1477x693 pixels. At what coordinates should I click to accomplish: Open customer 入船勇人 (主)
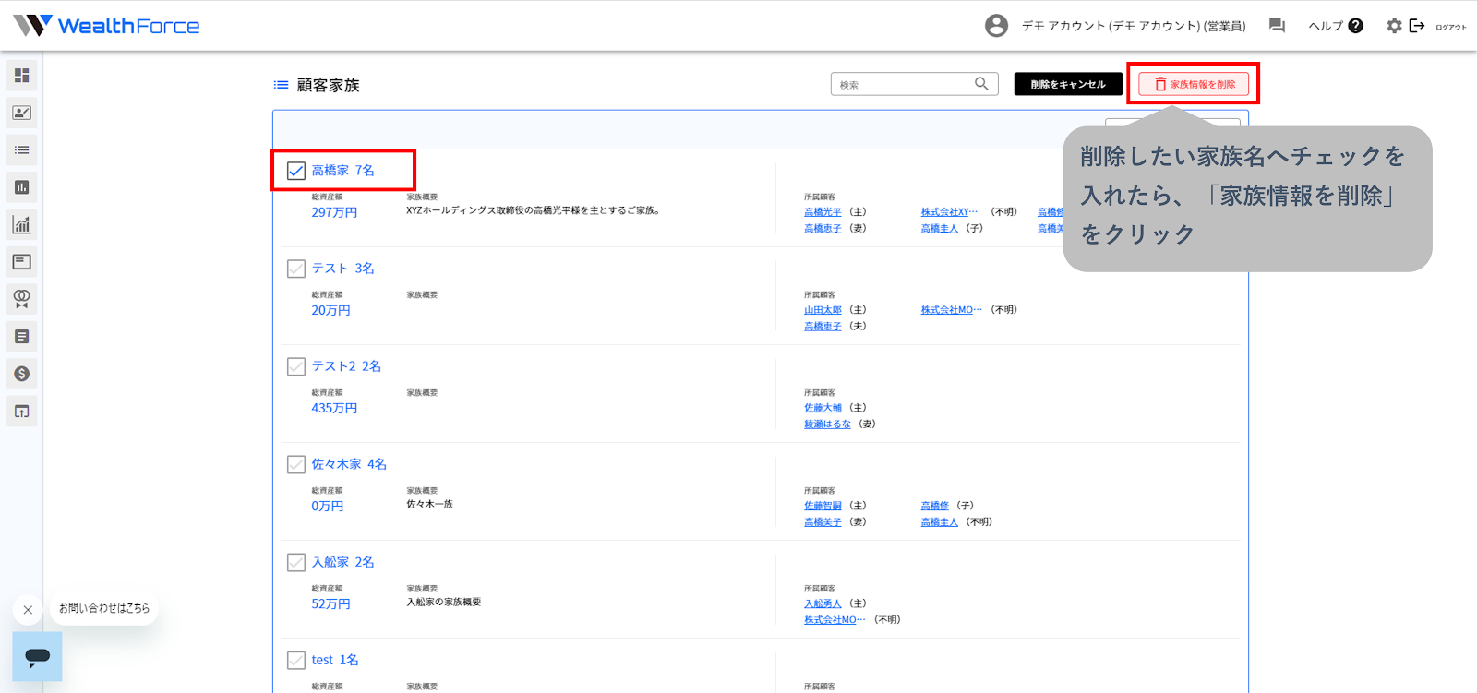[x=823, y=603]
